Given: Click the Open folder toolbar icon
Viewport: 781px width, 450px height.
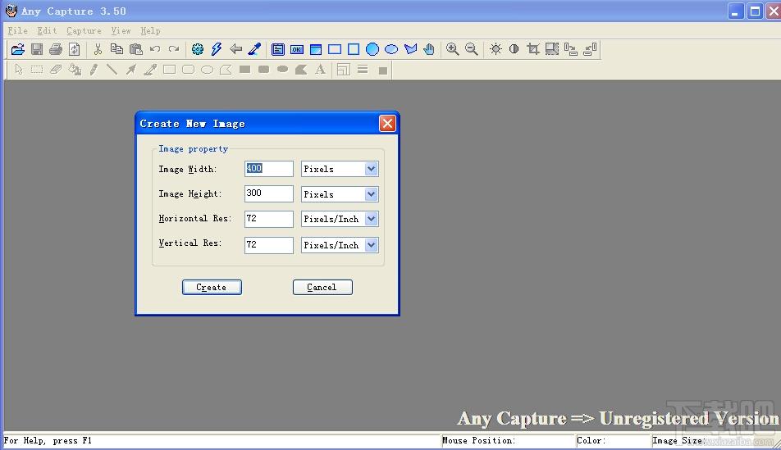Looking at the screenshot, I should click(x=18, y=49).
